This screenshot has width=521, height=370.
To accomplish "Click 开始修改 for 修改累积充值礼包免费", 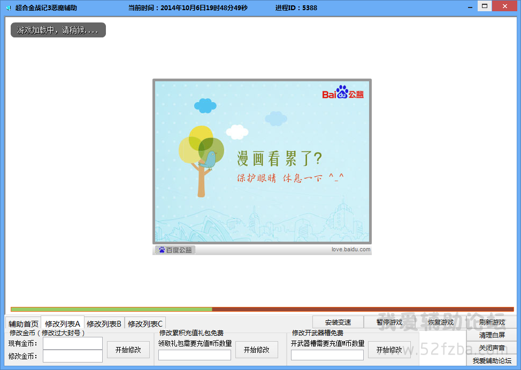I will pyautogui.click(x=257, y=349).
